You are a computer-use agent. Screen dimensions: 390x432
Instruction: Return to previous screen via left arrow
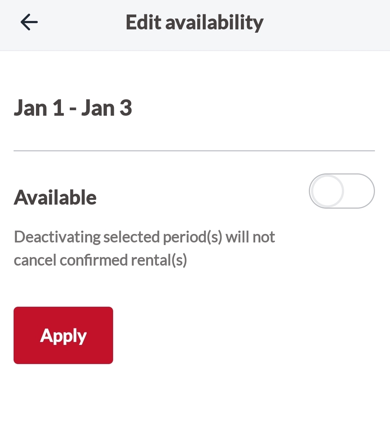tap(29, 22)
